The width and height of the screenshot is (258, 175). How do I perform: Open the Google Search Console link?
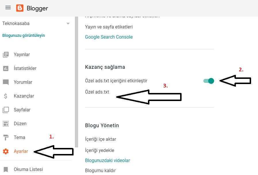[109, 37]
